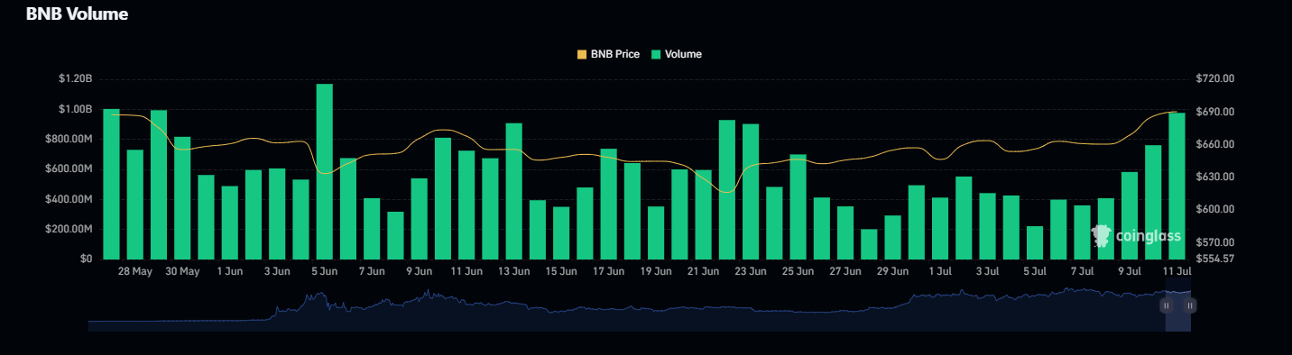This screenshot has height=355, width=1292.
Task: Click the "$660.00" price axis label
Action: tap(1214, 144)
